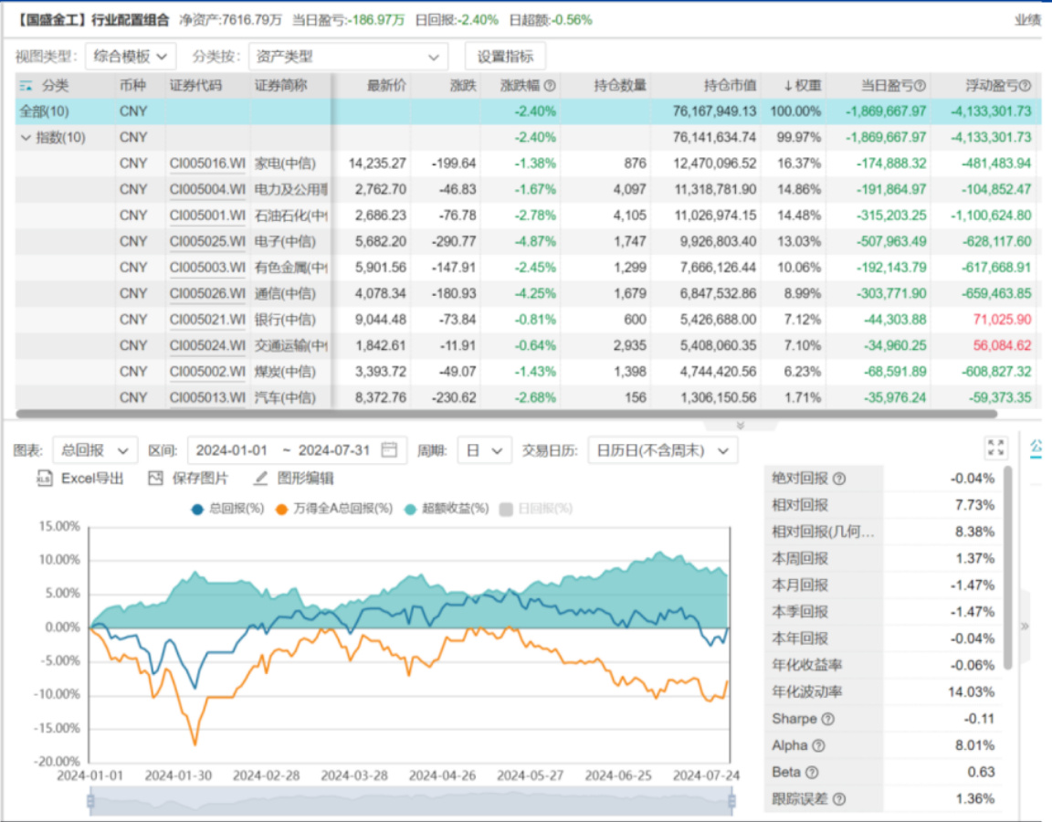Open the calendar picker in the date range field
Image resolution: width=1052 pixels, height=822 pixels.
coord(390,450)
